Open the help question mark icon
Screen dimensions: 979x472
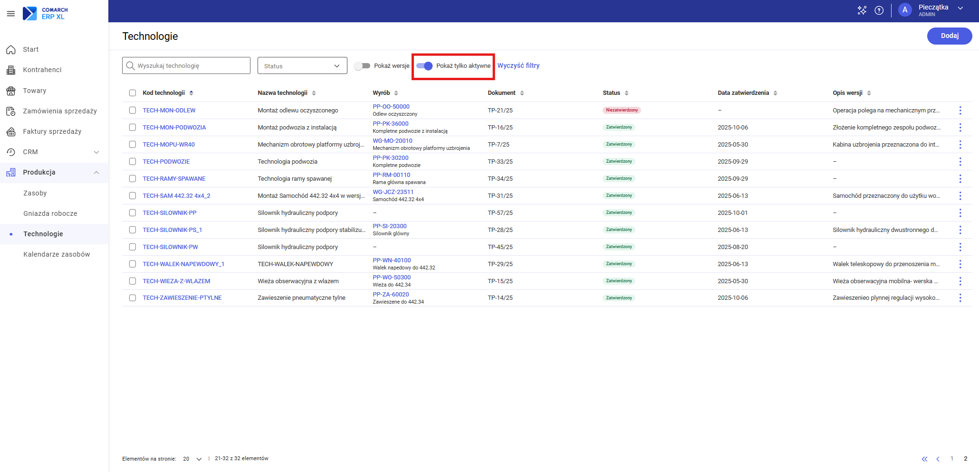(x=879, y=10)
